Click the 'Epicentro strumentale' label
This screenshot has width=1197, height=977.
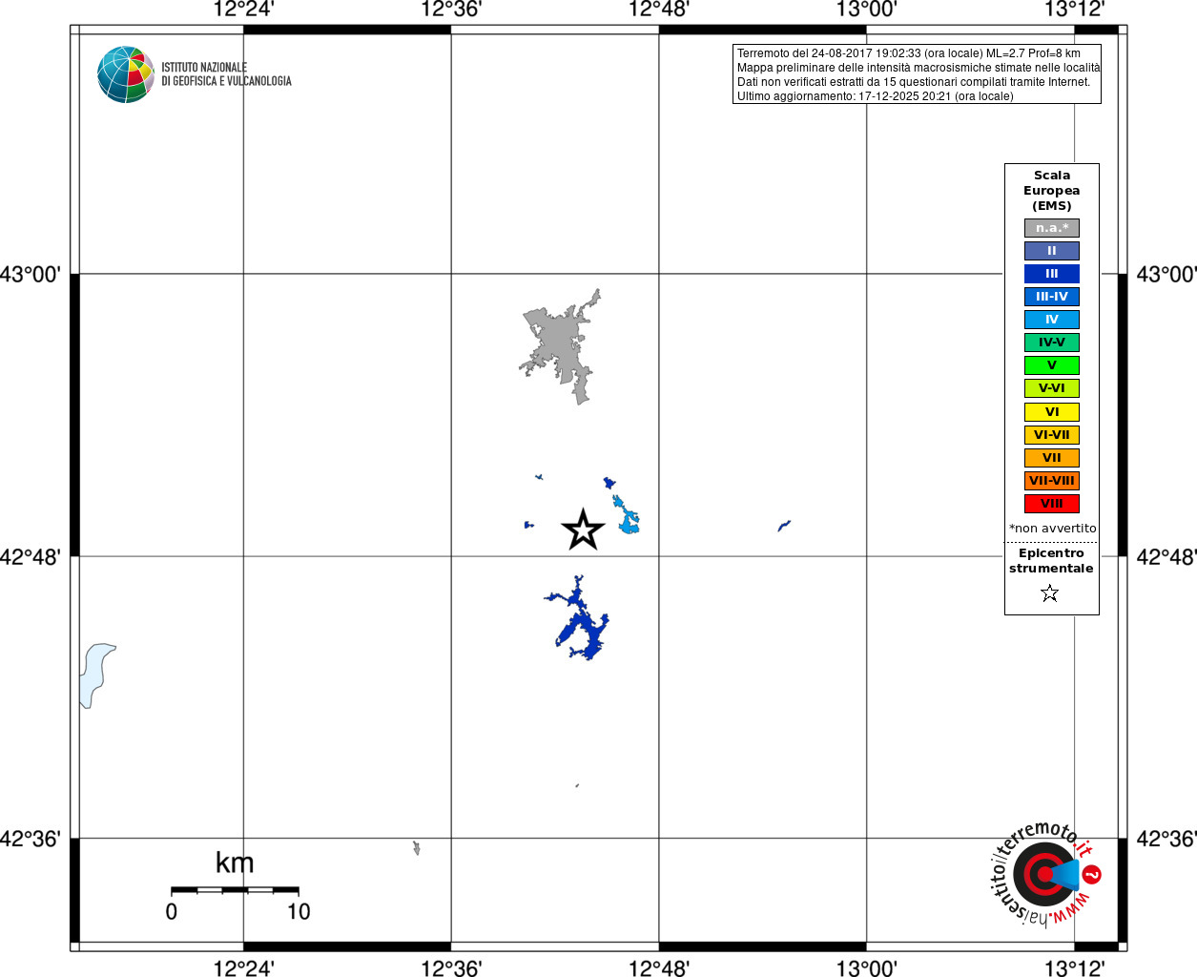point(1051,561)
